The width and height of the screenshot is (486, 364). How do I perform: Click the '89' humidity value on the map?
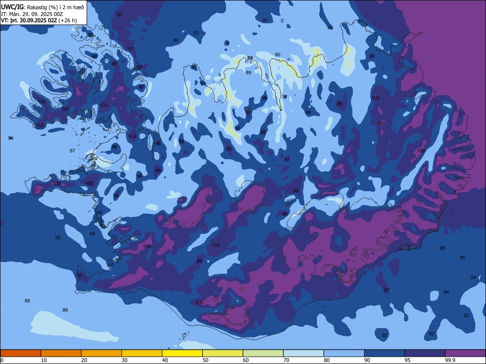248,72
